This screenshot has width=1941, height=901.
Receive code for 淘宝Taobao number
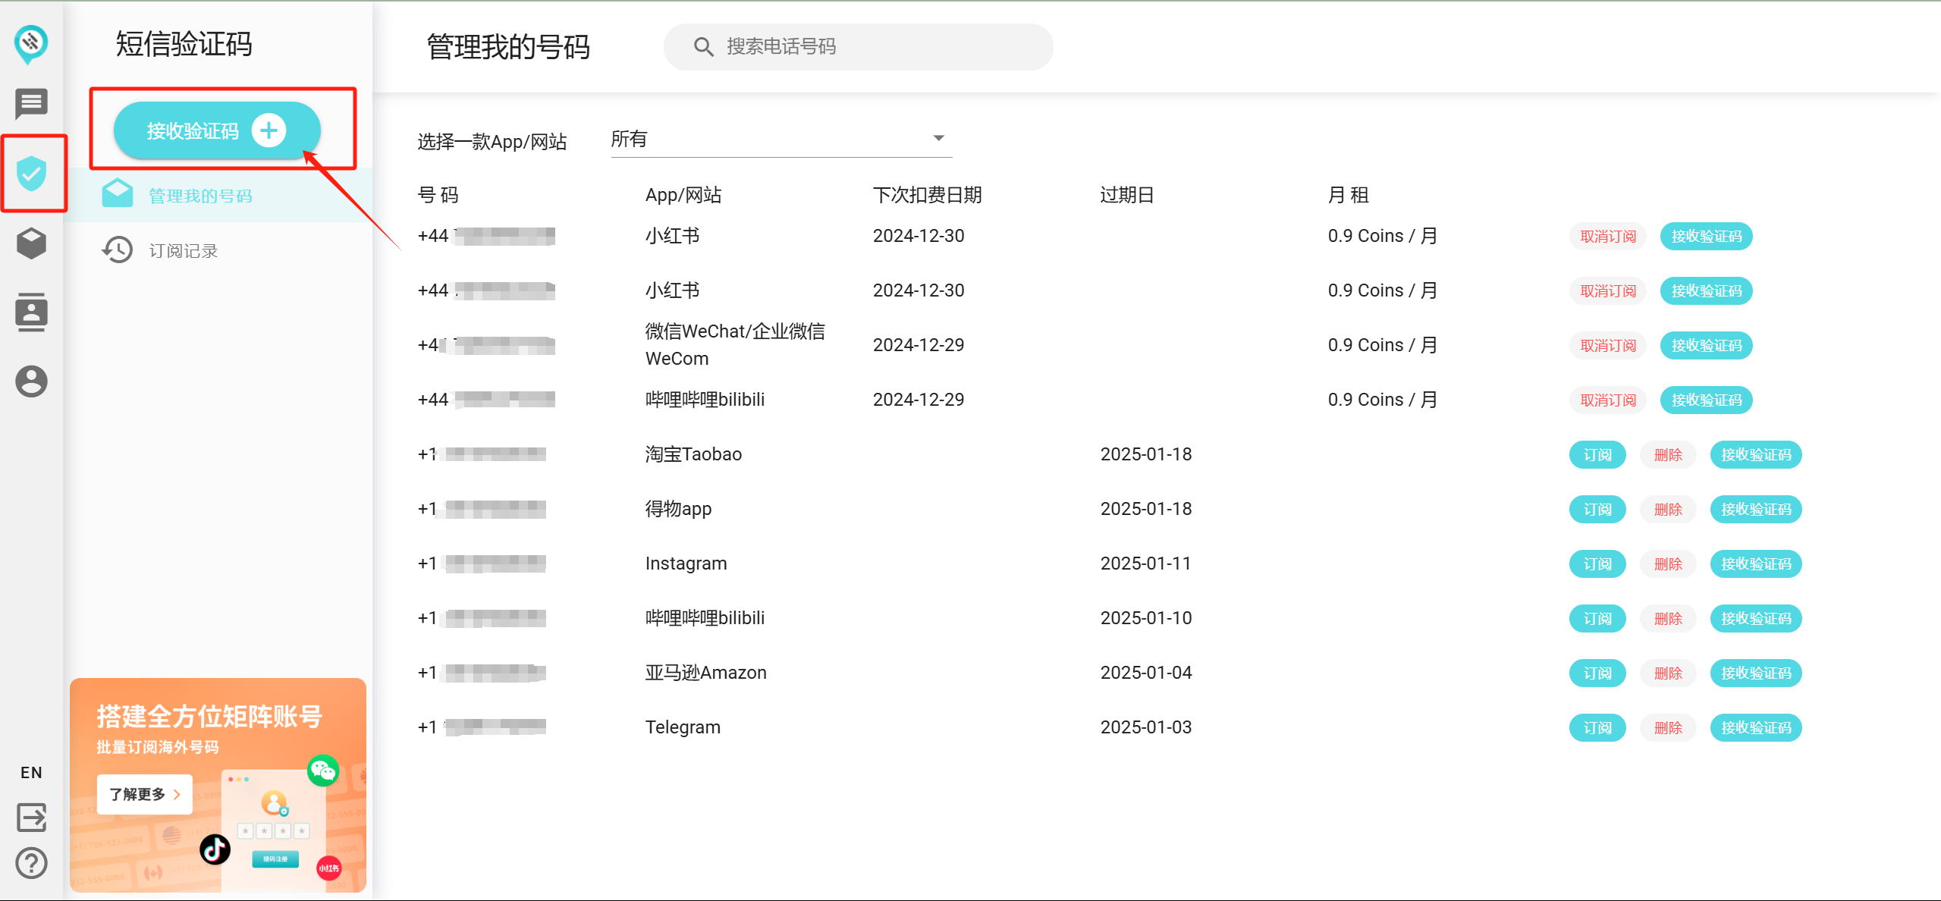[1756, 455]
